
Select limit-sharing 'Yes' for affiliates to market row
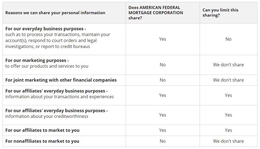[228, 130]
